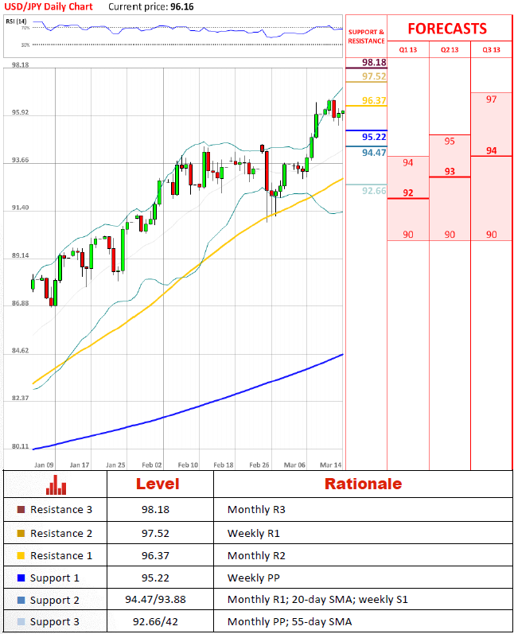Click the 91.40 price axis label
This screenshot has height=634, width=514.
(x=20, y=208)
